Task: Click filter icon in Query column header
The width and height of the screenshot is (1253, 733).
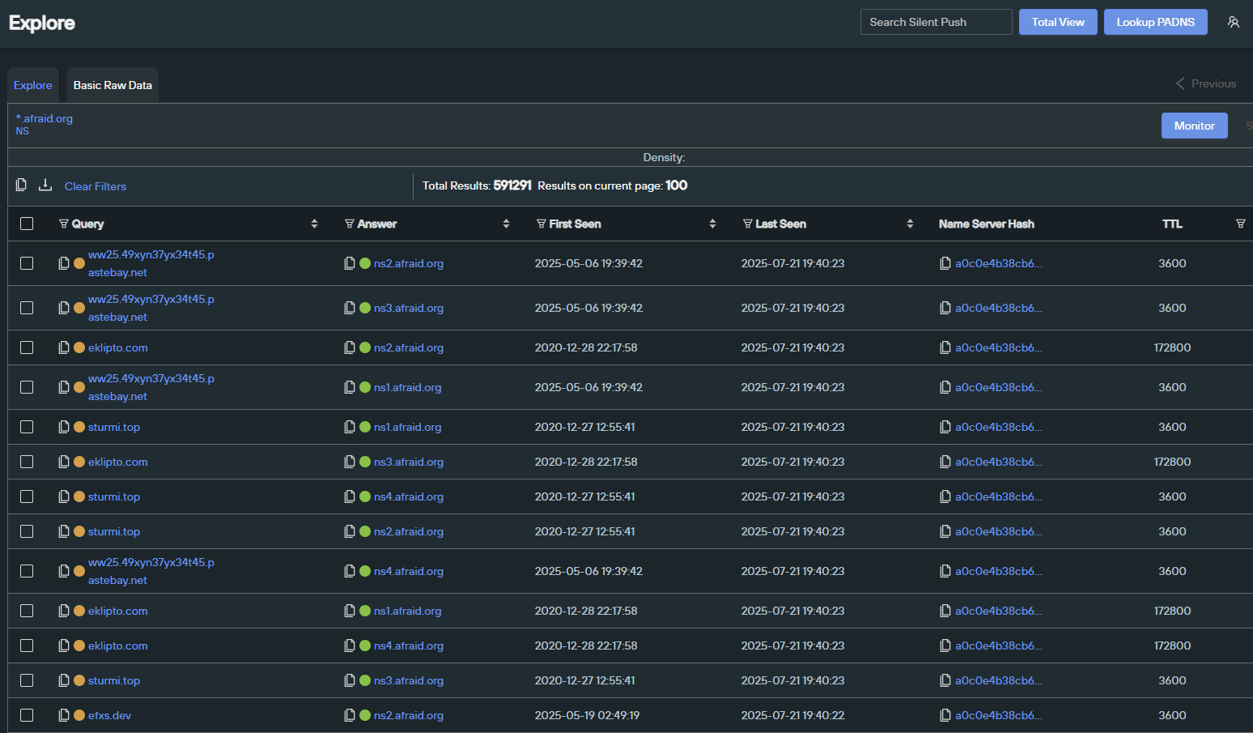Action: tap(64, 224)
